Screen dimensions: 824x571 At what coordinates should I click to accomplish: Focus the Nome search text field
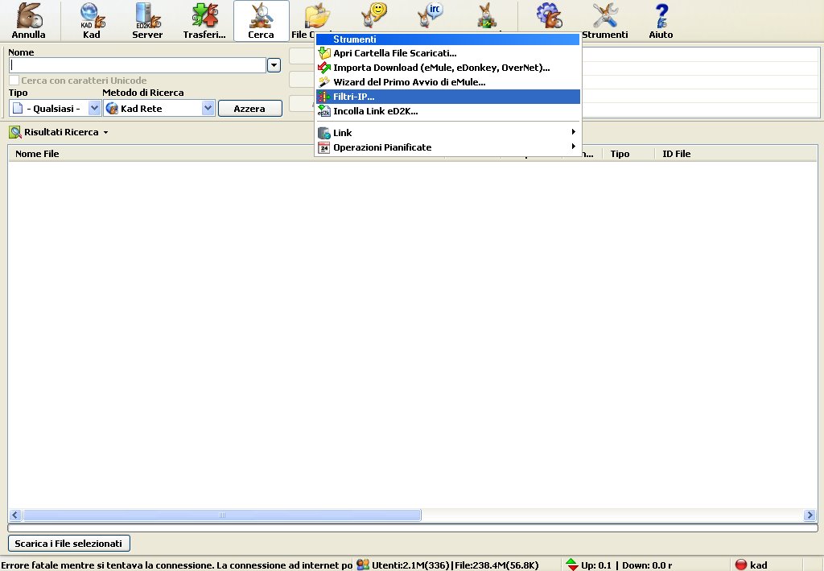pos(138,65)
